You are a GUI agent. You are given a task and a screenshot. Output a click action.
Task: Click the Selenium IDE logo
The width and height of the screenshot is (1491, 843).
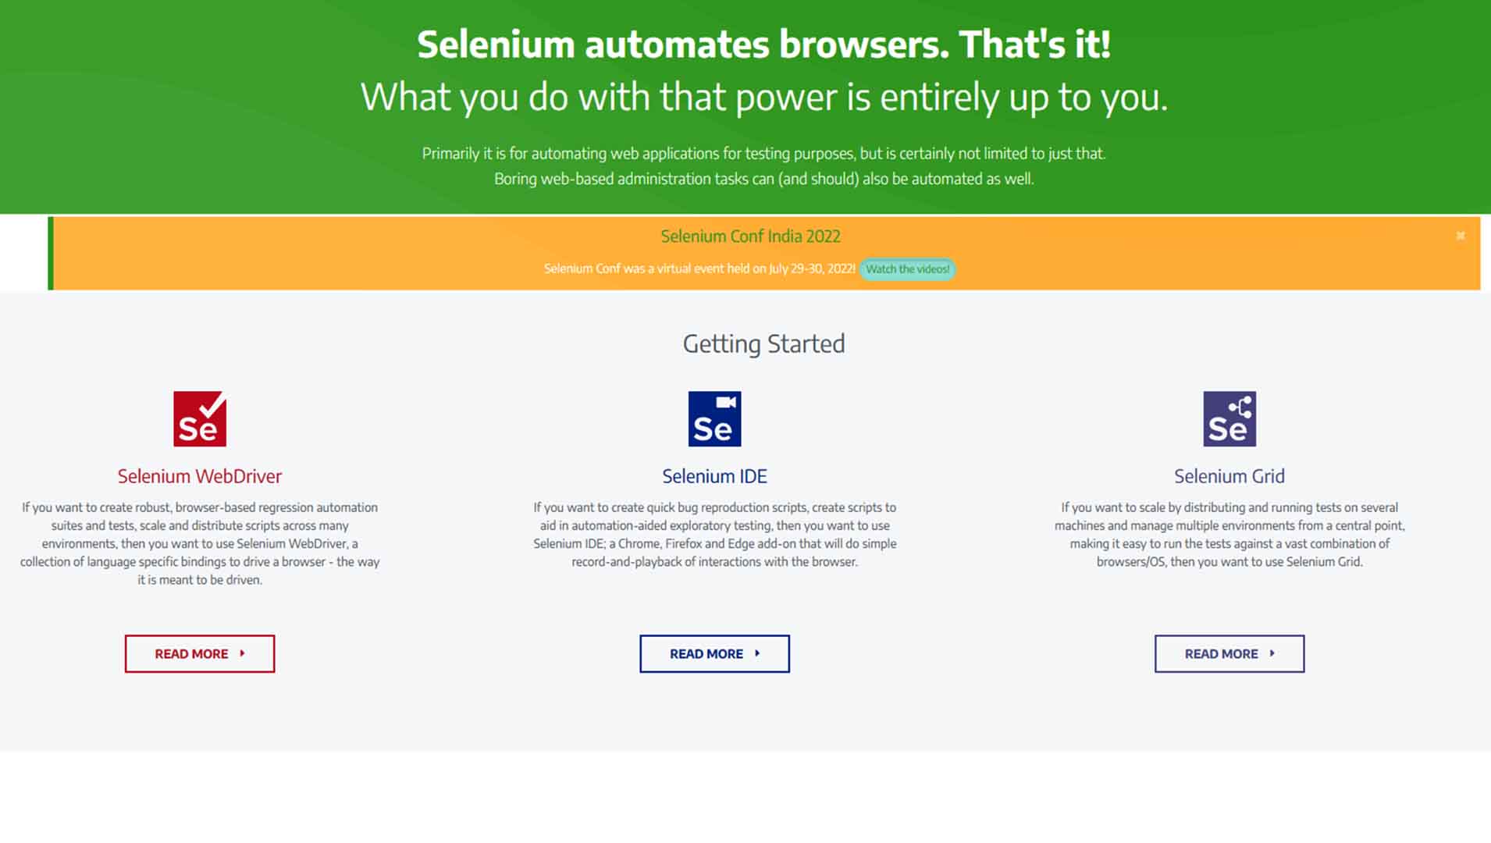(x=714, y=418)
